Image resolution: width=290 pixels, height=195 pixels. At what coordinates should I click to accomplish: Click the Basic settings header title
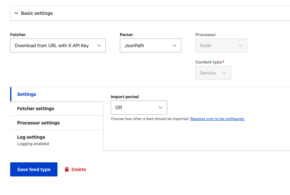click(x=37, y=13)
